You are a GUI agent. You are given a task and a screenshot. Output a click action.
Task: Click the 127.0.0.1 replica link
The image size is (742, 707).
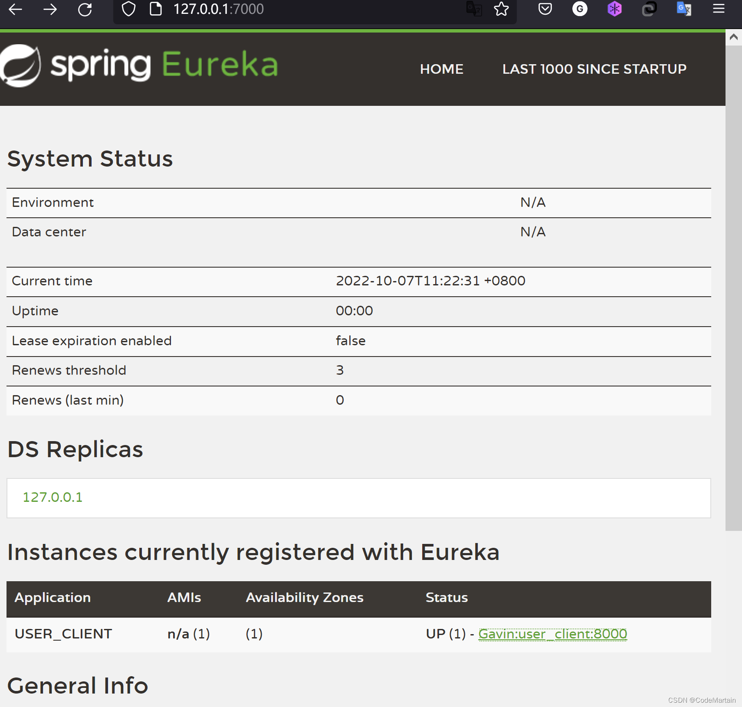pos(53,497)
